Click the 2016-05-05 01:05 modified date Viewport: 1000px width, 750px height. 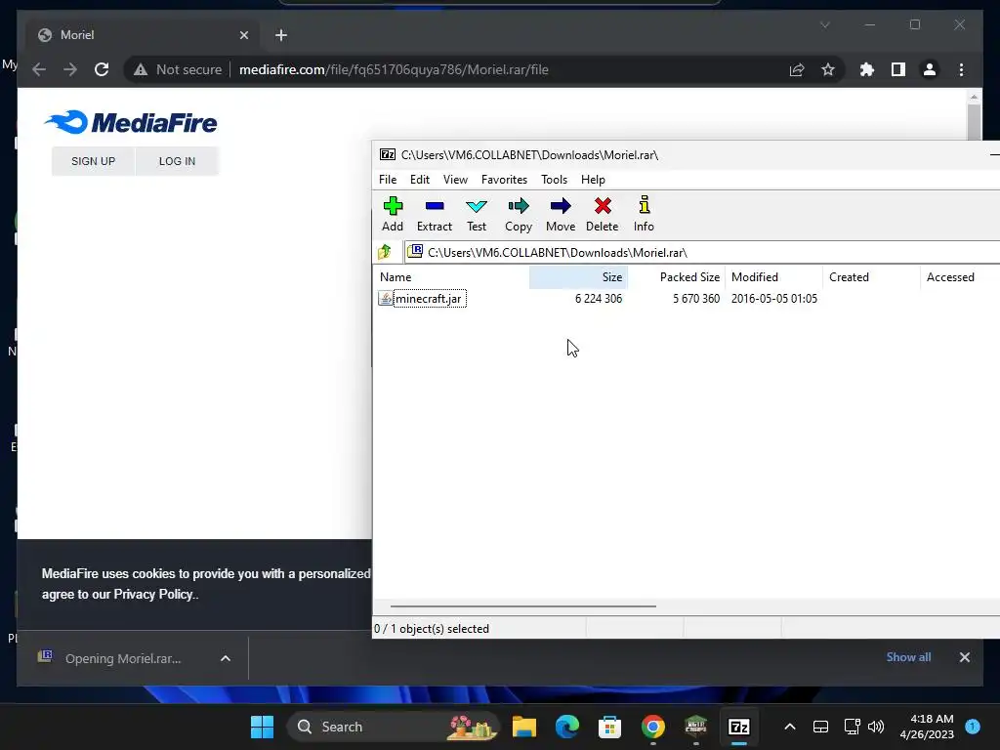pos(773,299)
